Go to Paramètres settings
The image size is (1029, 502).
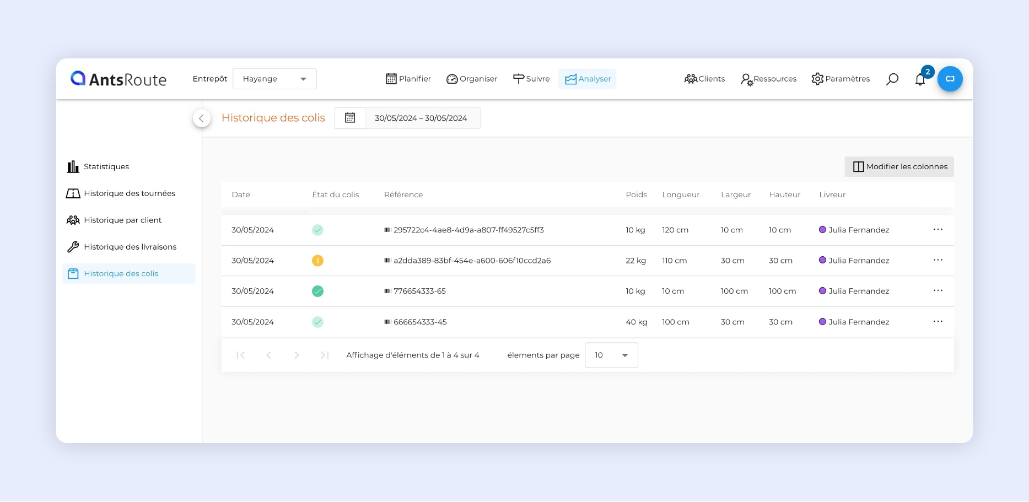pyautogui.click(x=841, y=79)
